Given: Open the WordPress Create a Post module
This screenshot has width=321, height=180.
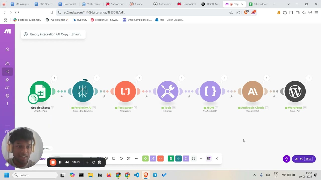Looking at the screenshot, I should point(295,91).
